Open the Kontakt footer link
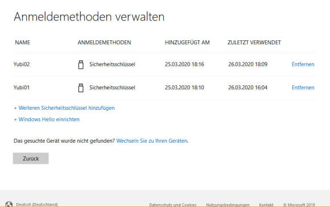 pos(266,205)
